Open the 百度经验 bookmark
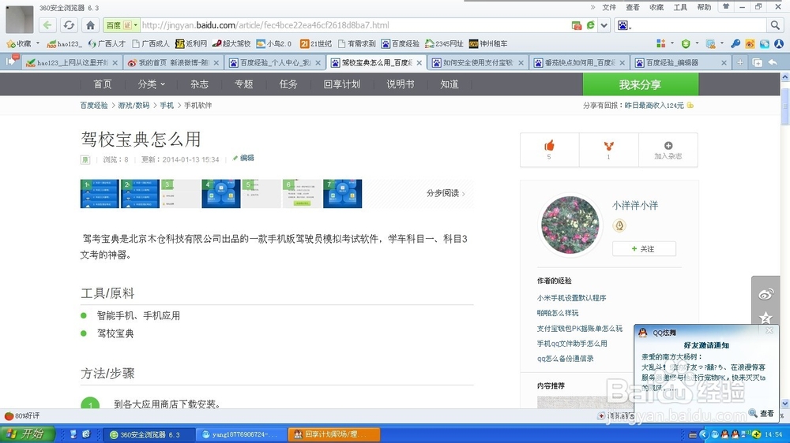790x443 pixels. coord(401,43)
